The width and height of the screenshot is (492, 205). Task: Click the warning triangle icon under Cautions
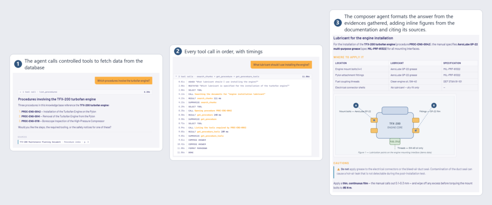pos(339,169)
